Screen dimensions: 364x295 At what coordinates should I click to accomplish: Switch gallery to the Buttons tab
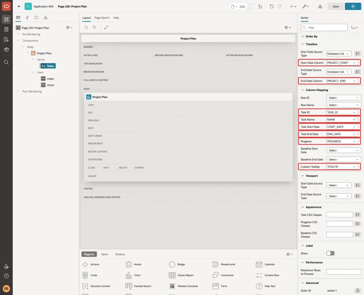click(x=120, y=254)
